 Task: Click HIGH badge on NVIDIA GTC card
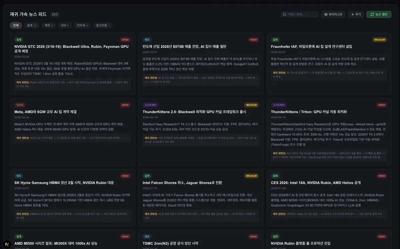click(125, 40)
